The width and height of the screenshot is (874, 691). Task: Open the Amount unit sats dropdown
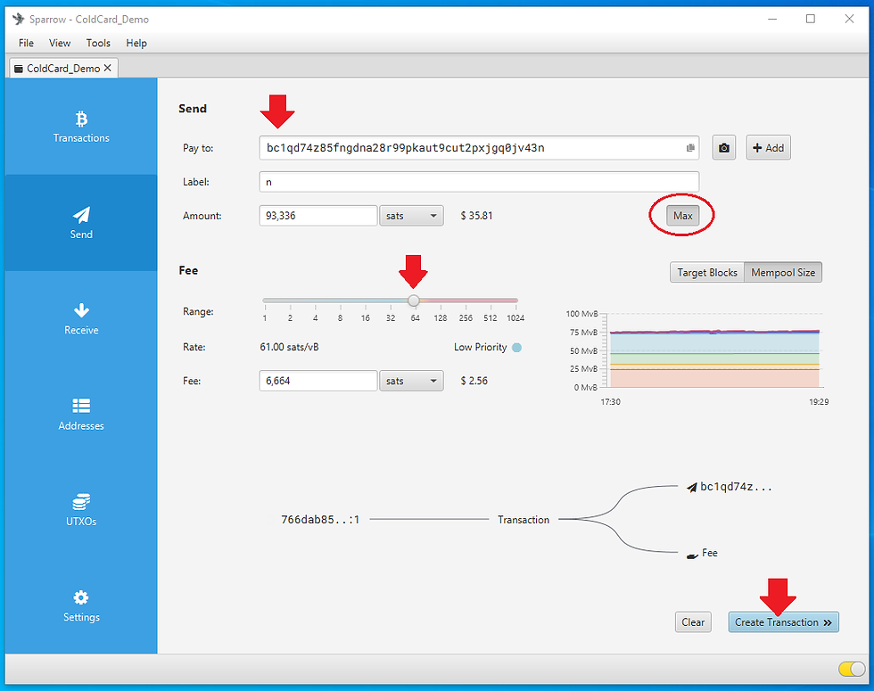tap(411, 216)
